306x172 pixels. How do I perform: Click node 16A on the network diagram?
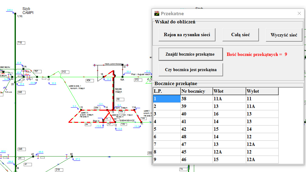click(122, 77)
